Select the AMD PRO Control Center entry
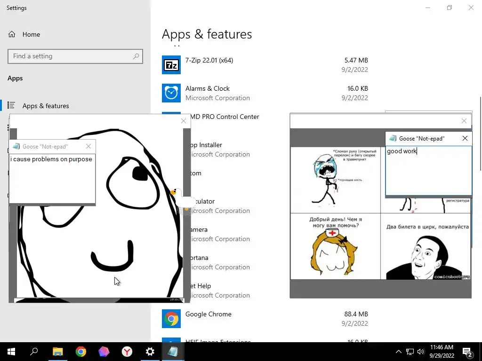The image size is (482, 361). 224,117
